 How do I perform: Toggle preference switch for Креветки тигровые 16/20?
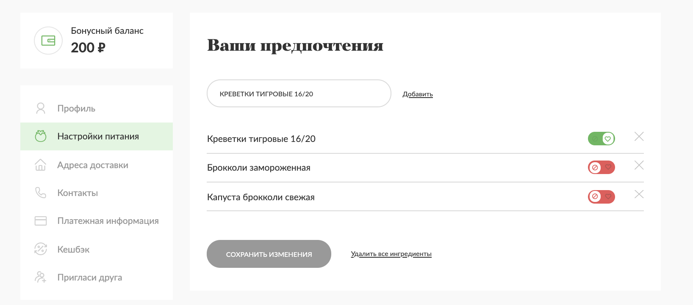601,139
